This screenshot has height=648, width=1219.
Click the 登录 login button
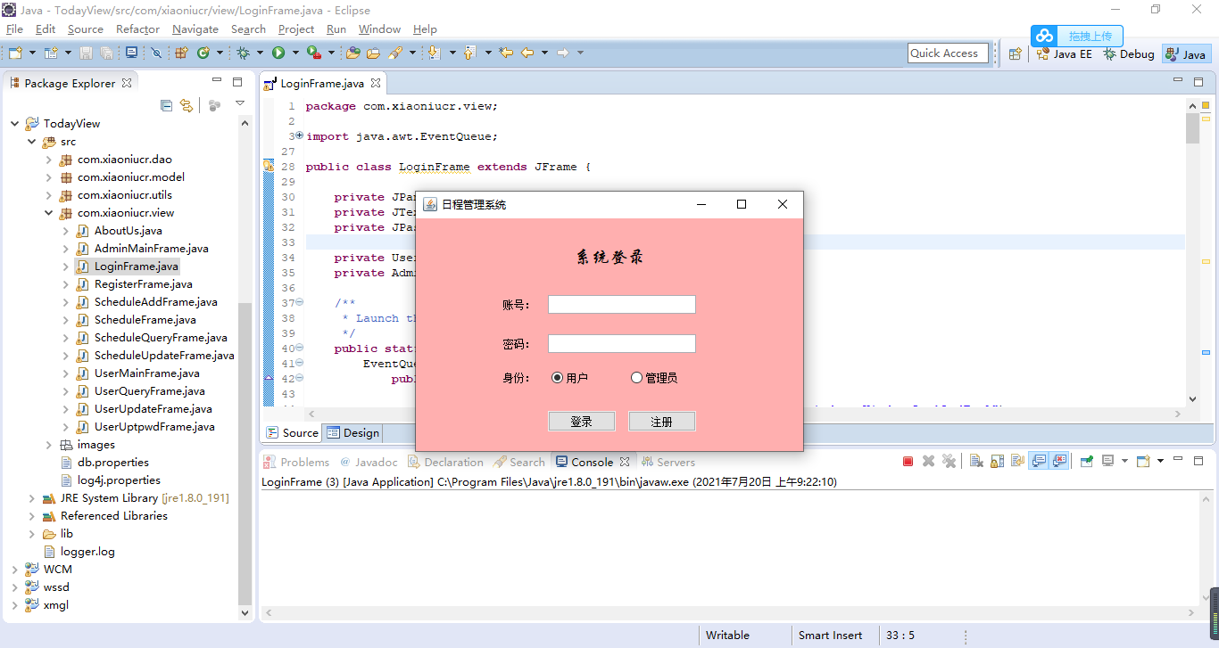(581, 420)
